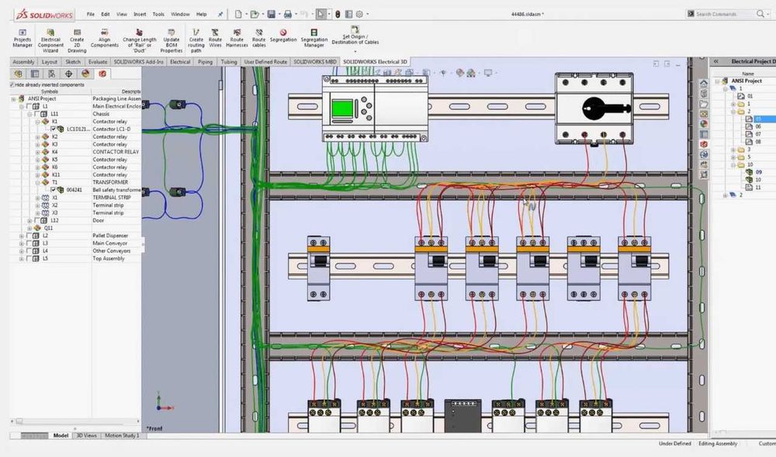Open the dropdown arrow next to the Save icon
Image resolution: width=776 pixels, height=457 pixels.
click(279, 14)
